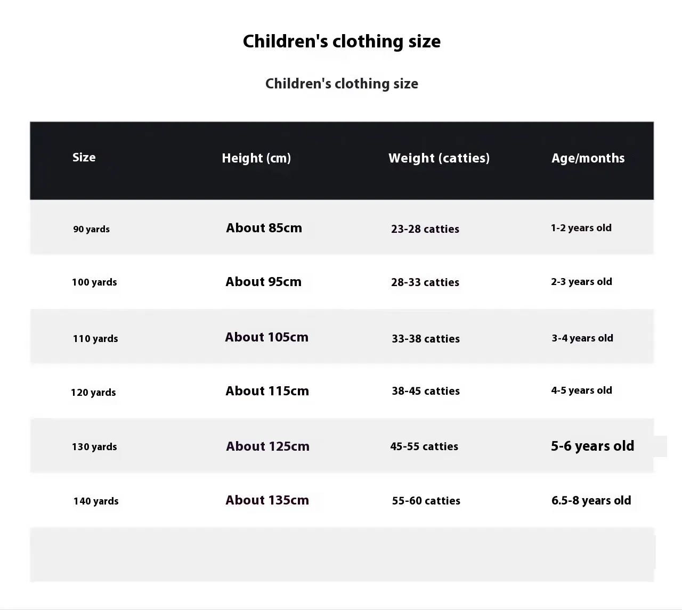Click the 140 yards size cell
The height and width of the screenshot is (610, 682).
pyautogui.click(x=96, y=501)
